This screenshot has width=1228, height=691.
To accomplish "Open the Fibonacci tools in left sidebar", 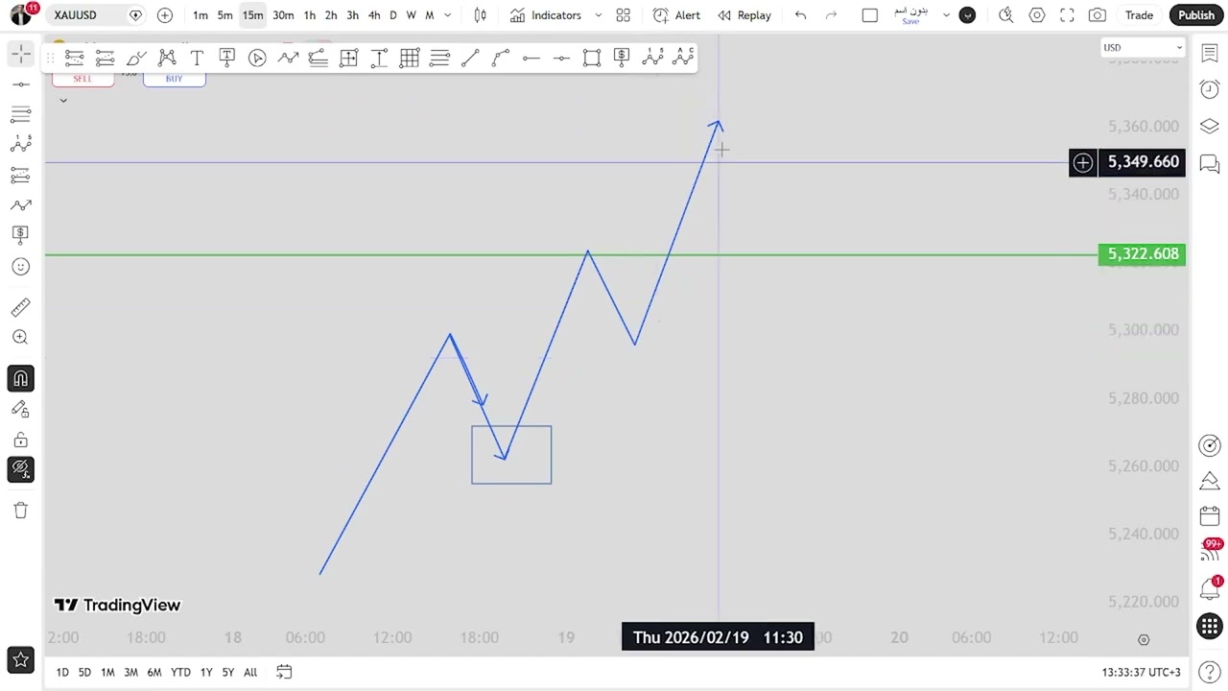I will pos(20,114).
